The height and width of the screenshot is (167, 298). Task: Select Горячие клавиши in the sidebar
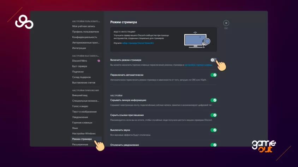[82, 123]
